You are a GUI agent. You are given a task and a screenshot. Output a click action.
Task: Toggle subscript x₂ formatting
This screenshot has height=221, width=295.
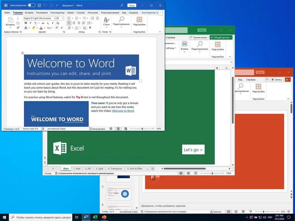(48, 23)
